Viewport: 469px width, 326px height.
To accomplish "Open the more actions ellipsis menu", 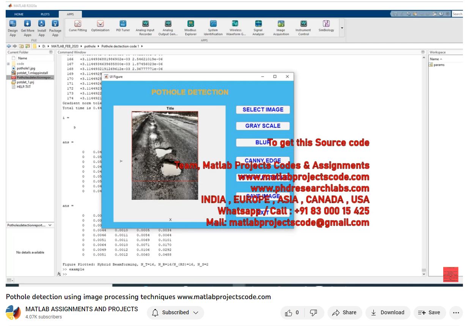I will (456, 313).
